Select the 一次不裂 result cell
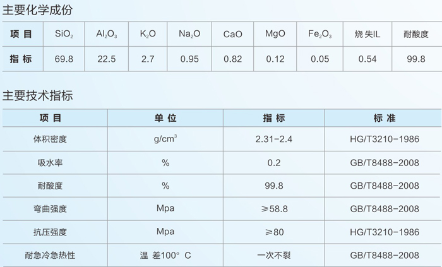This screenshot has width=442, height=267. [x=274, y=255]
